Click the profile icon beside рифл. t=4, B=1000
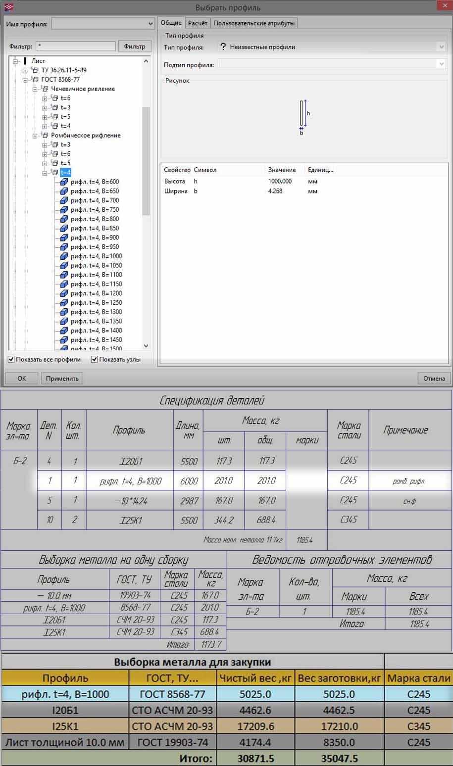The height and width of the screenshot is (766, 453). click(64, 256)
